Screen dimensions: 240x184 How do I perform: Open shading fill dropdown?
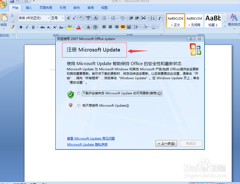pyautogui.click(x=148, y=27)
